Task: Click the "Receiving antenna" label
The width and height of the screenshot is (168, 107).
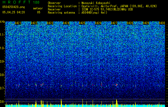Action: click(61, 13)
